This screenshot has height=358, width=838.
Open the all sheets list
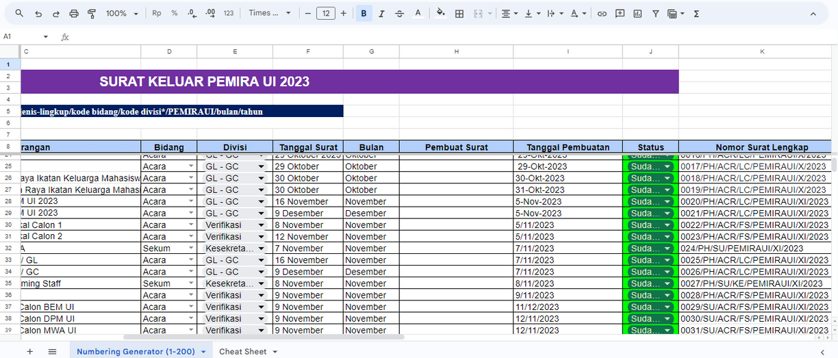point(52,351)
